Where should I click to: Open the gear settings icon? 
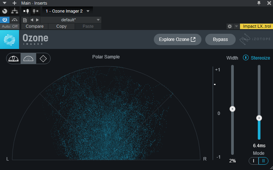229,26
